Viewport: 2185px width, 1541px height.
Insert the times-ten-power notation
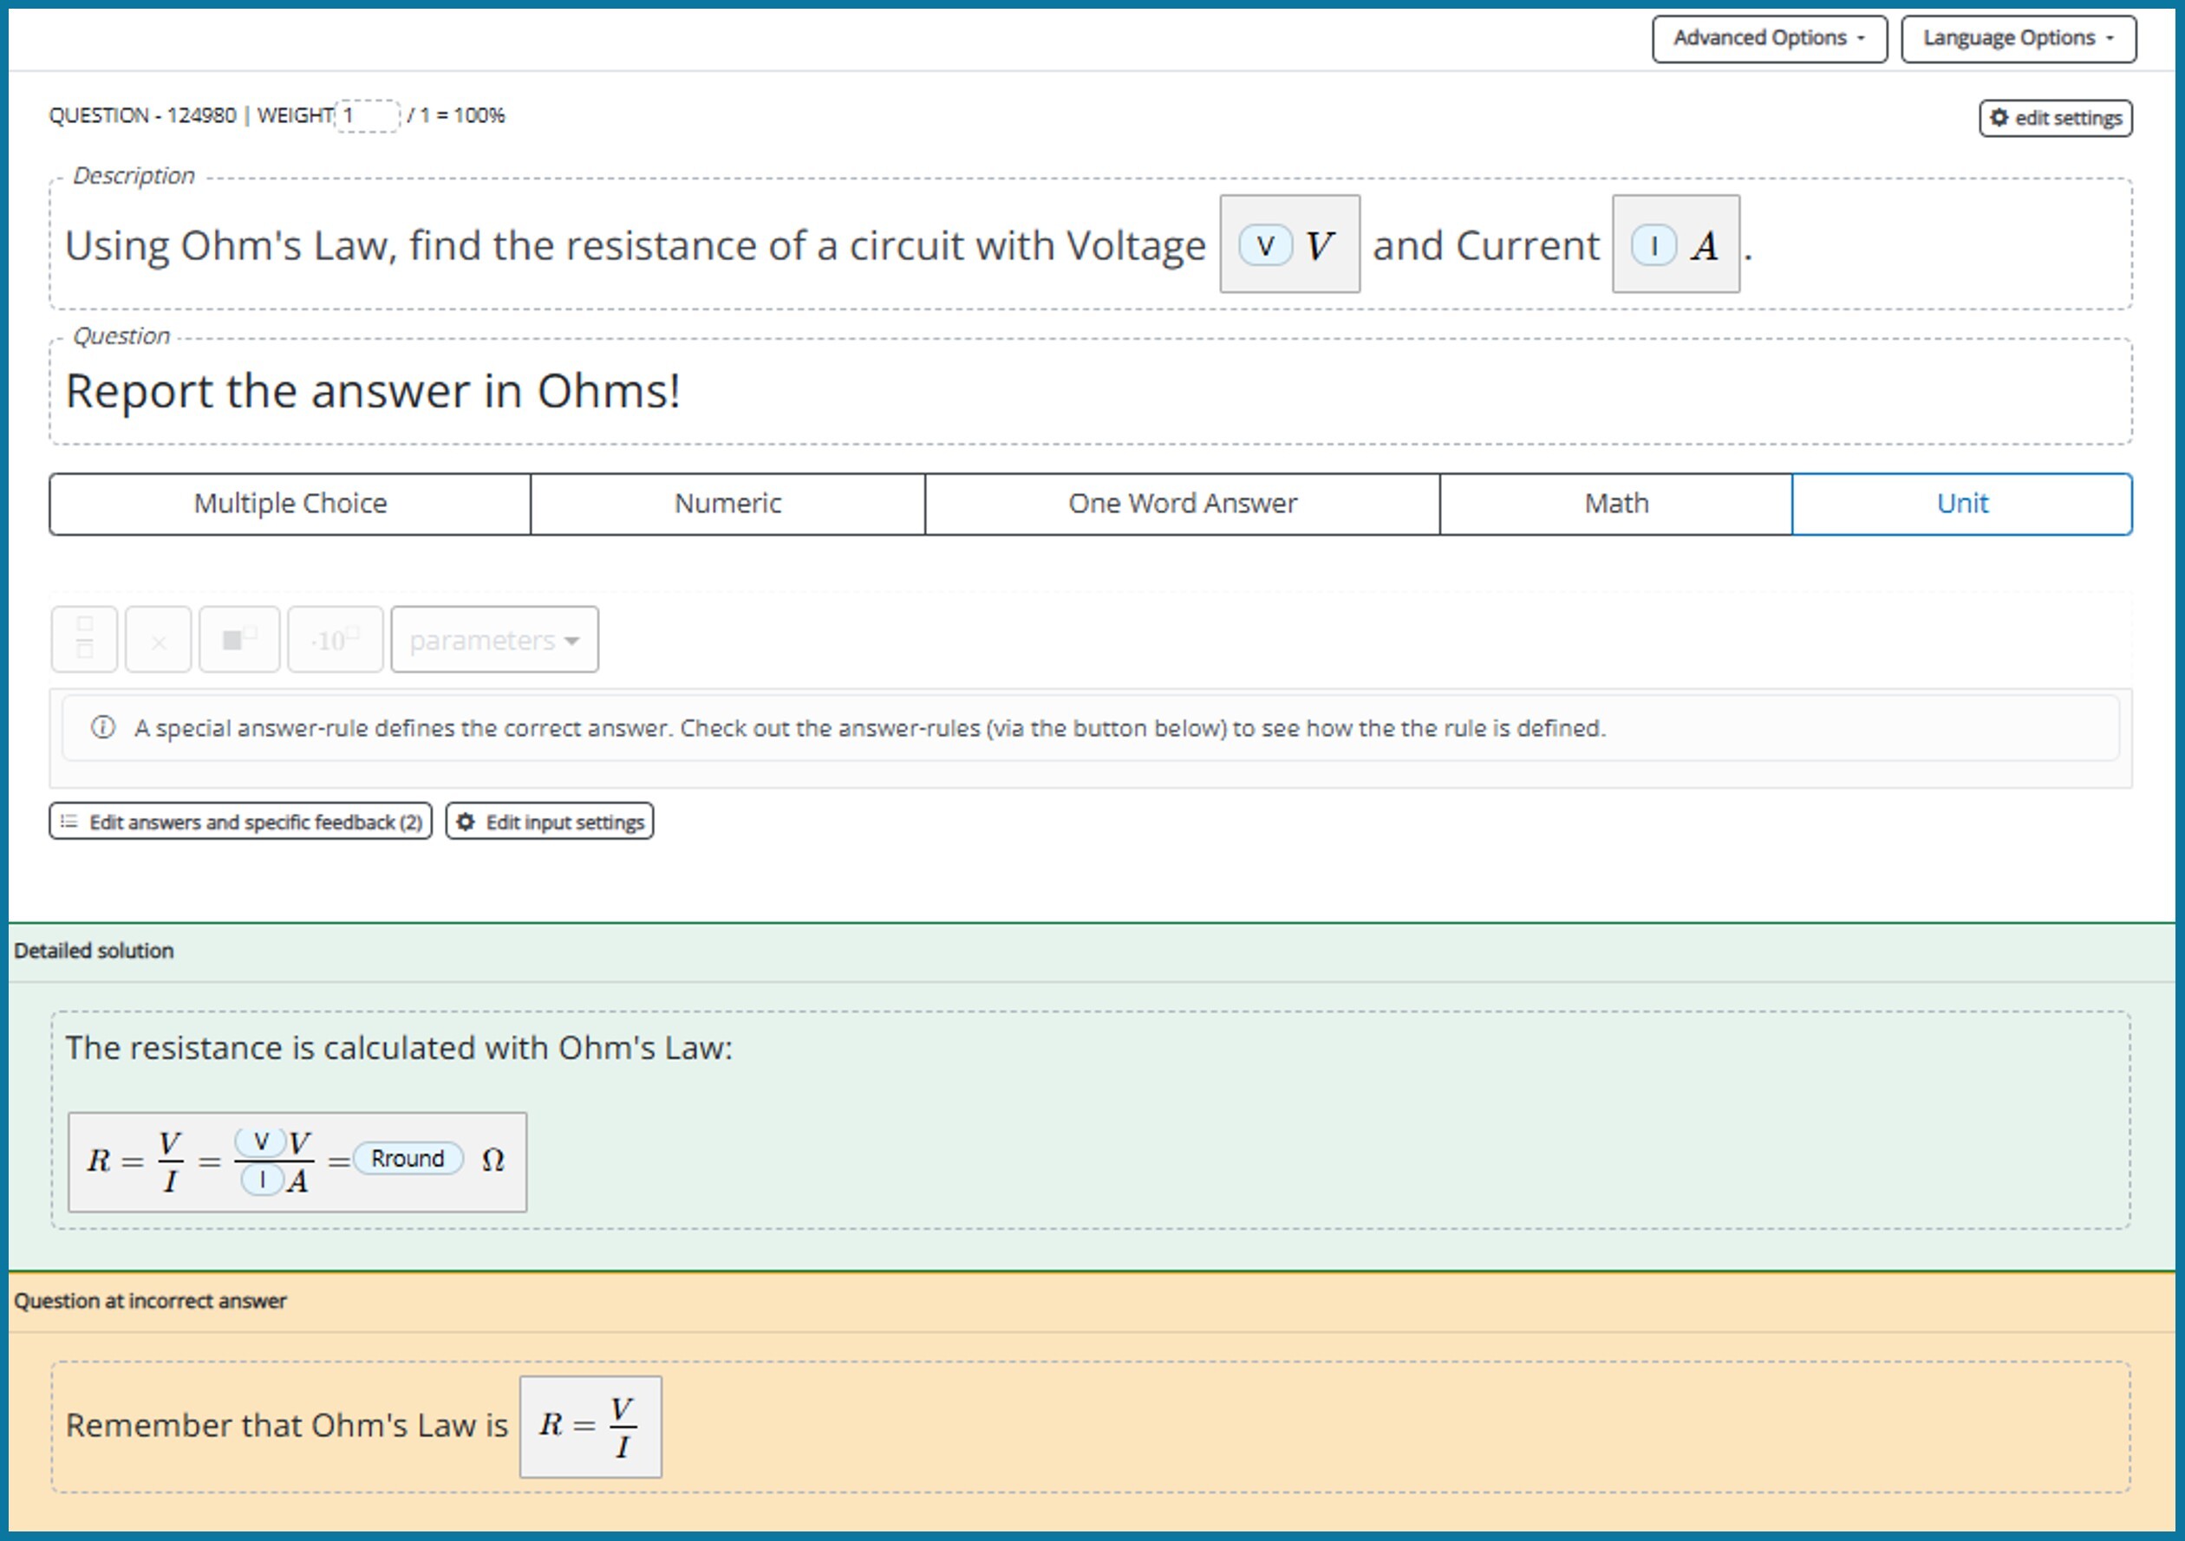335,640
